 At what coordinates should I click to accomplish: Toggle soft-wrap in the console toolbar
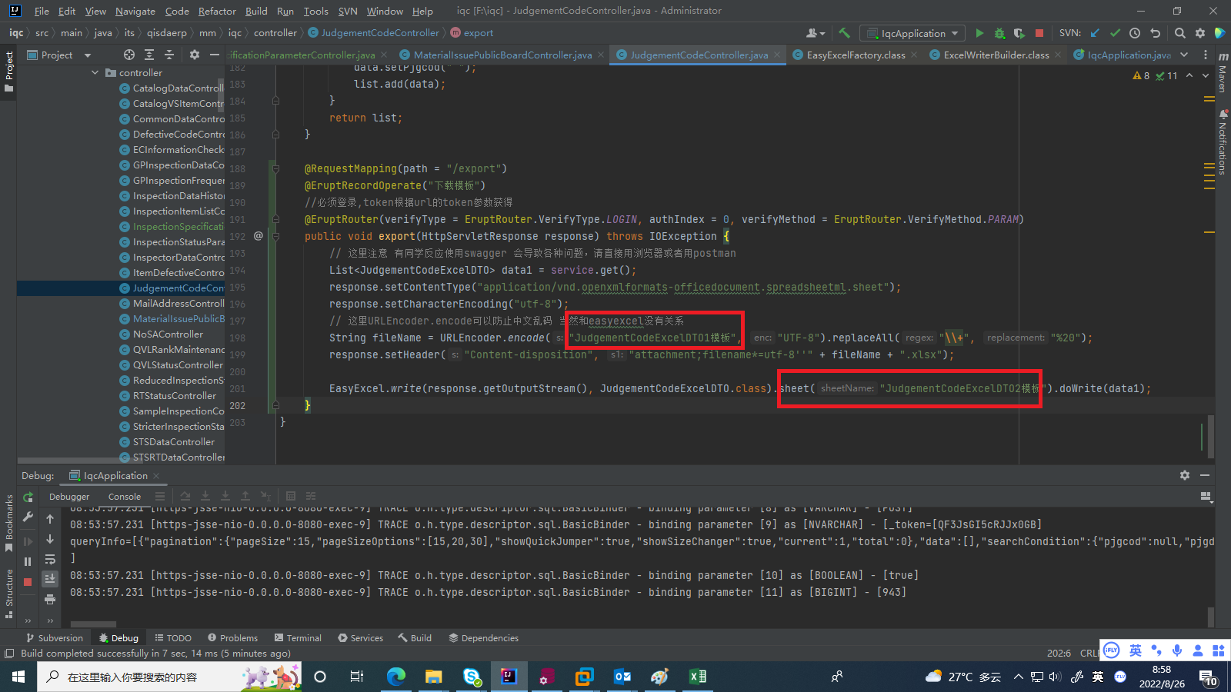coord(50,560)
